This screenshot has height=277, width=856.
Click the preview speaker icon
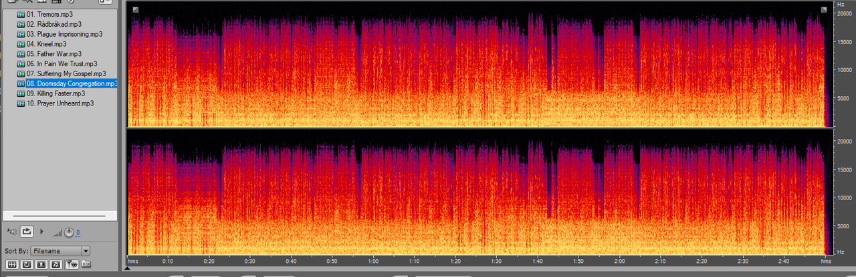point(12,232)
